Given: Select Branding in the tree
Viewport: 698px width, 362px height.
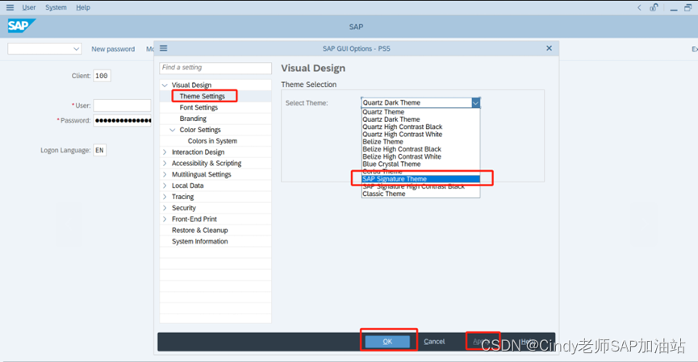Looking at the screenshot, I should click(193, 119).
